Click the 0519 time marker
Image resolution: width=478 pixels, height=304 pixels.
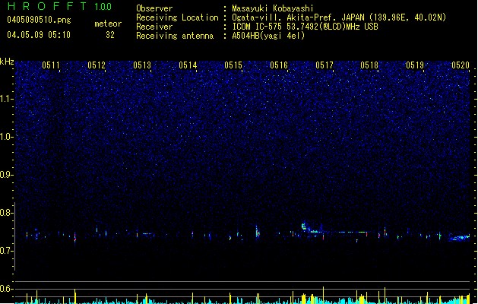coord(415,65)
